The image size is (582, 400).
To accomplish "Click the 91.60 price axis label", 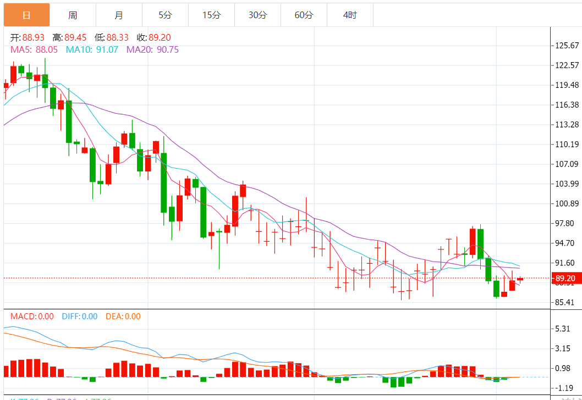I will pyautogui.click(x=564, y=263).
